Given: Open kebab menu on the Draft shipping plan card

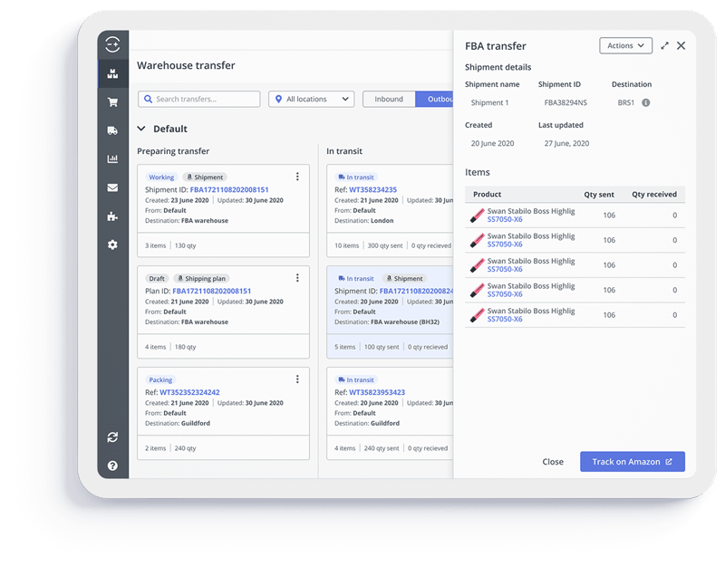Looking at the screenshot, I should (x=297, y=278).
